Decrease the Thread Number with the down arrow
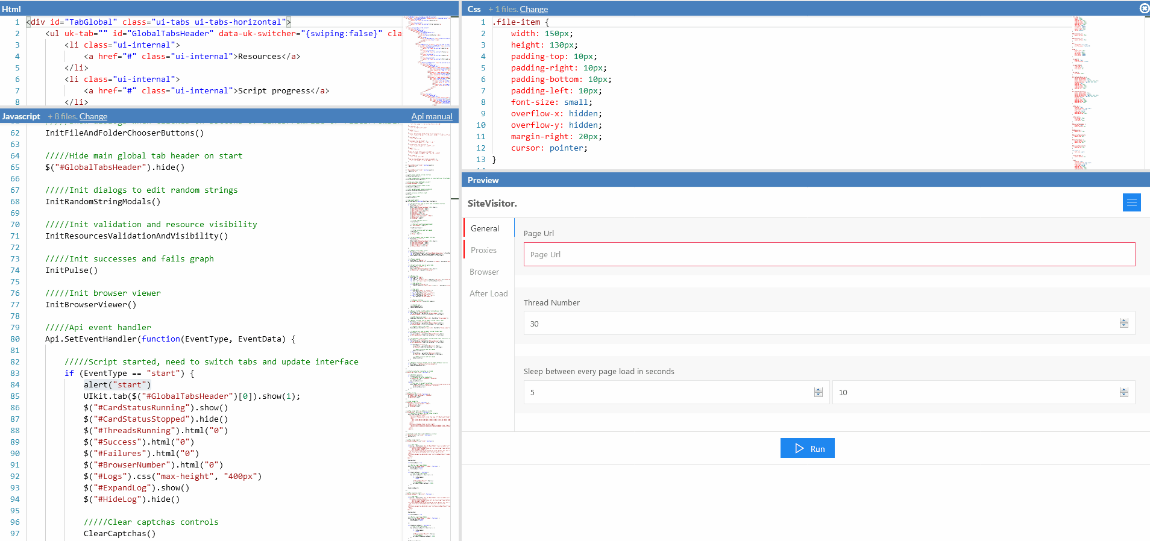 (1123, 326)
